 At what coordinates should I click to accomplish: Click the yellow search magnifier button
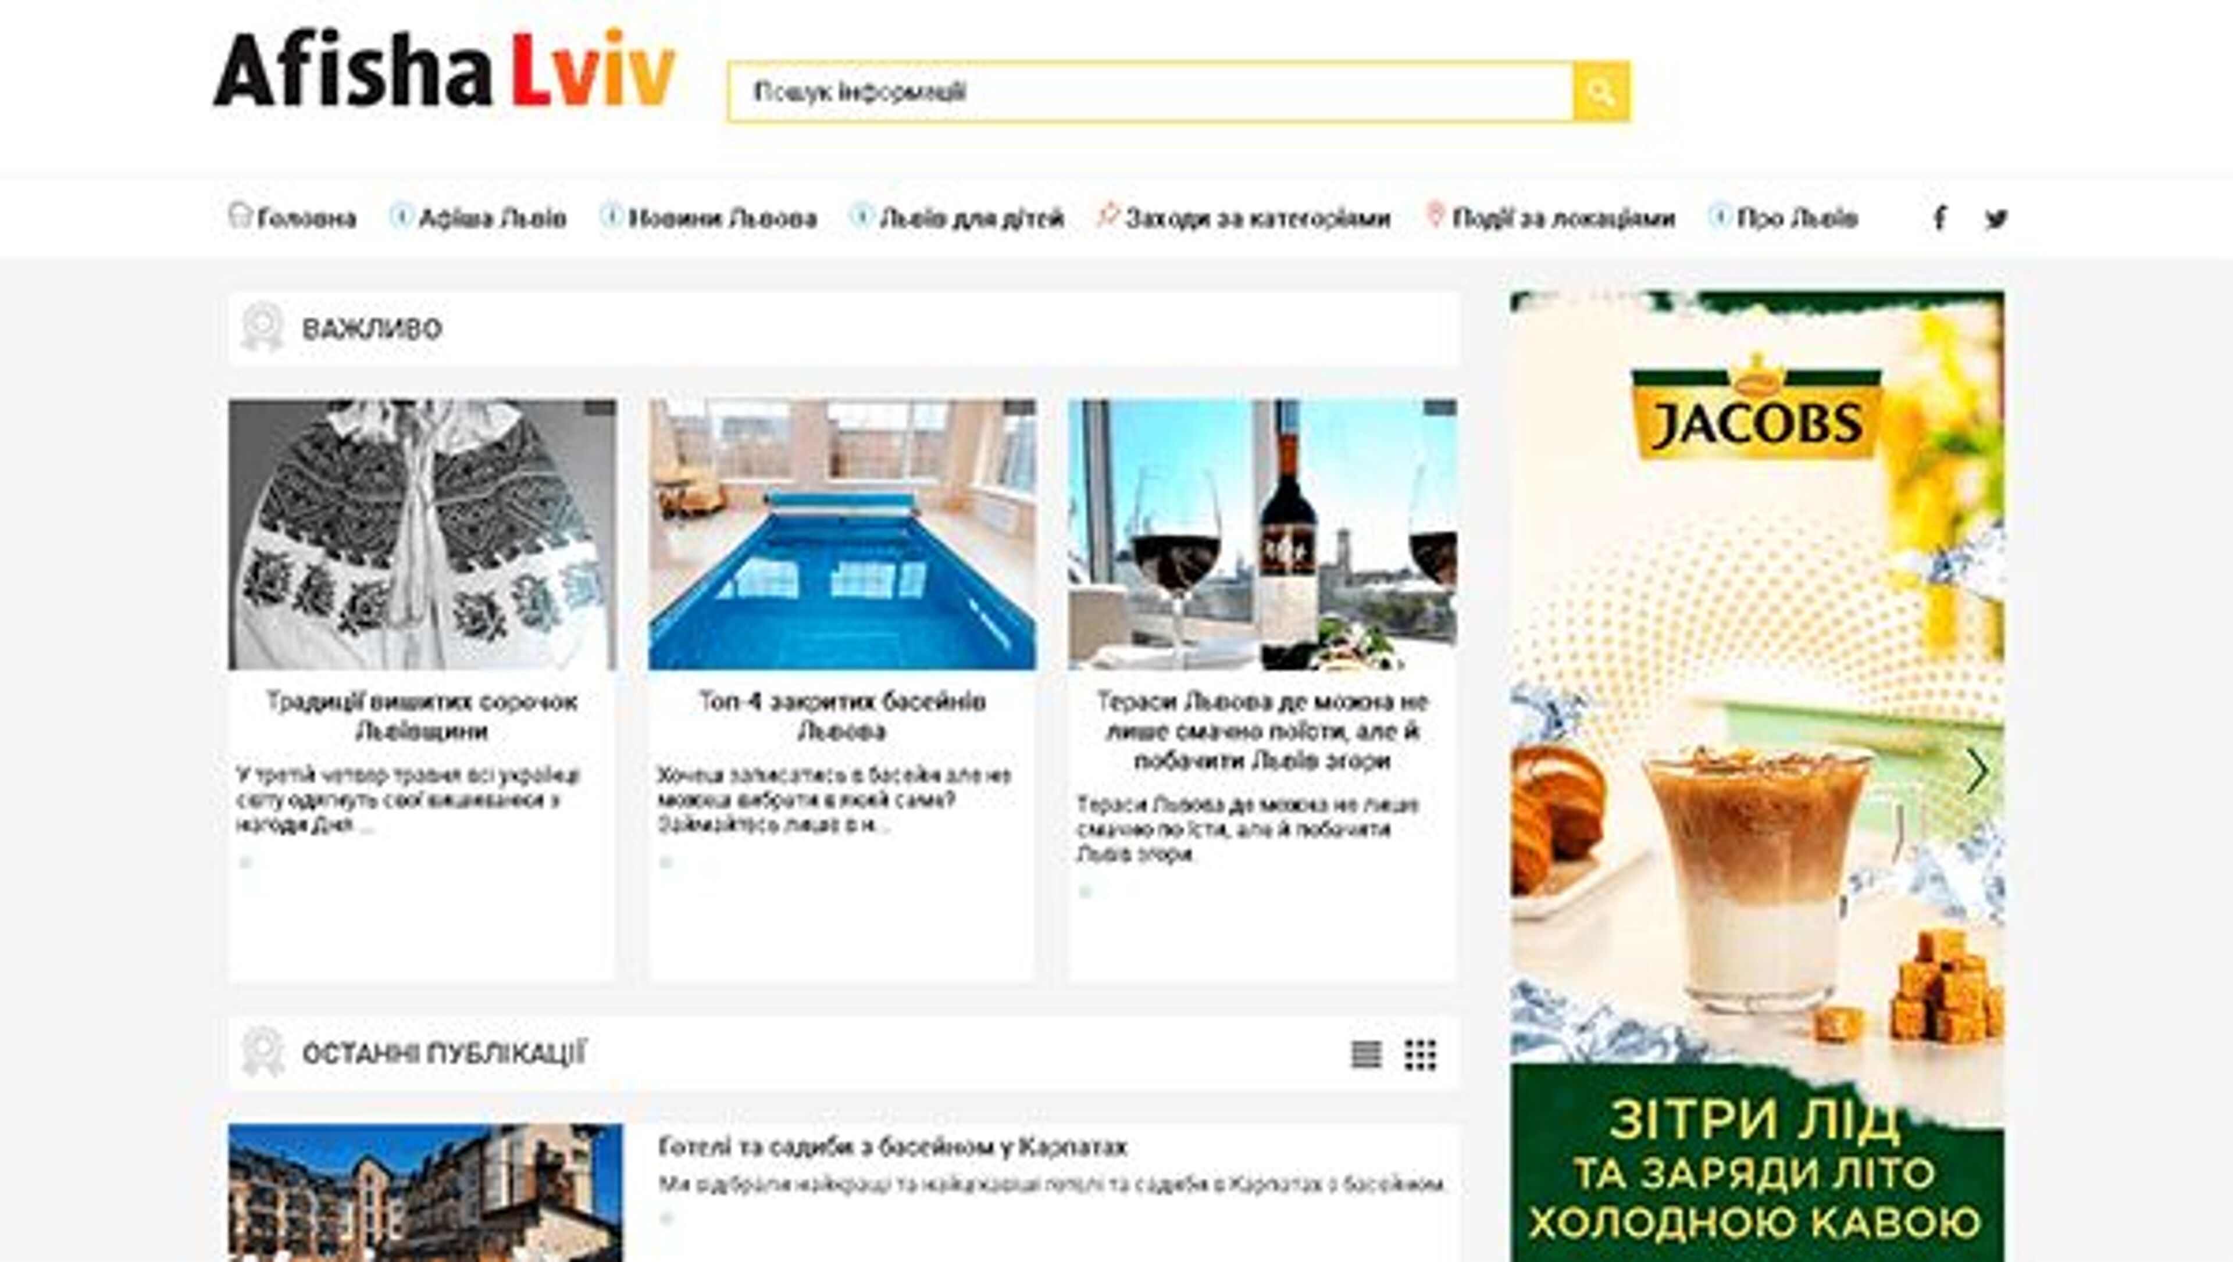click(x=1601, y=92)
